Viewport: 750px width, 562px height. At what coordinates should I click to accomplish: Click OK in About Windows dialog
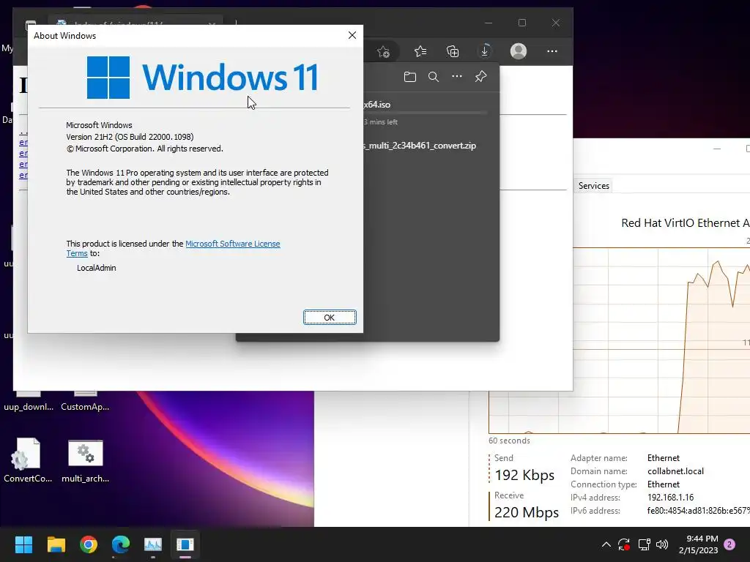point(330,318)
